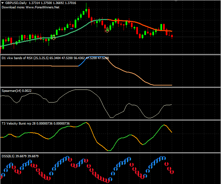Select the 'Download more: Www.ForexWinners.Net' label
The image size is (221, 184).
click(x=30, y=7)
